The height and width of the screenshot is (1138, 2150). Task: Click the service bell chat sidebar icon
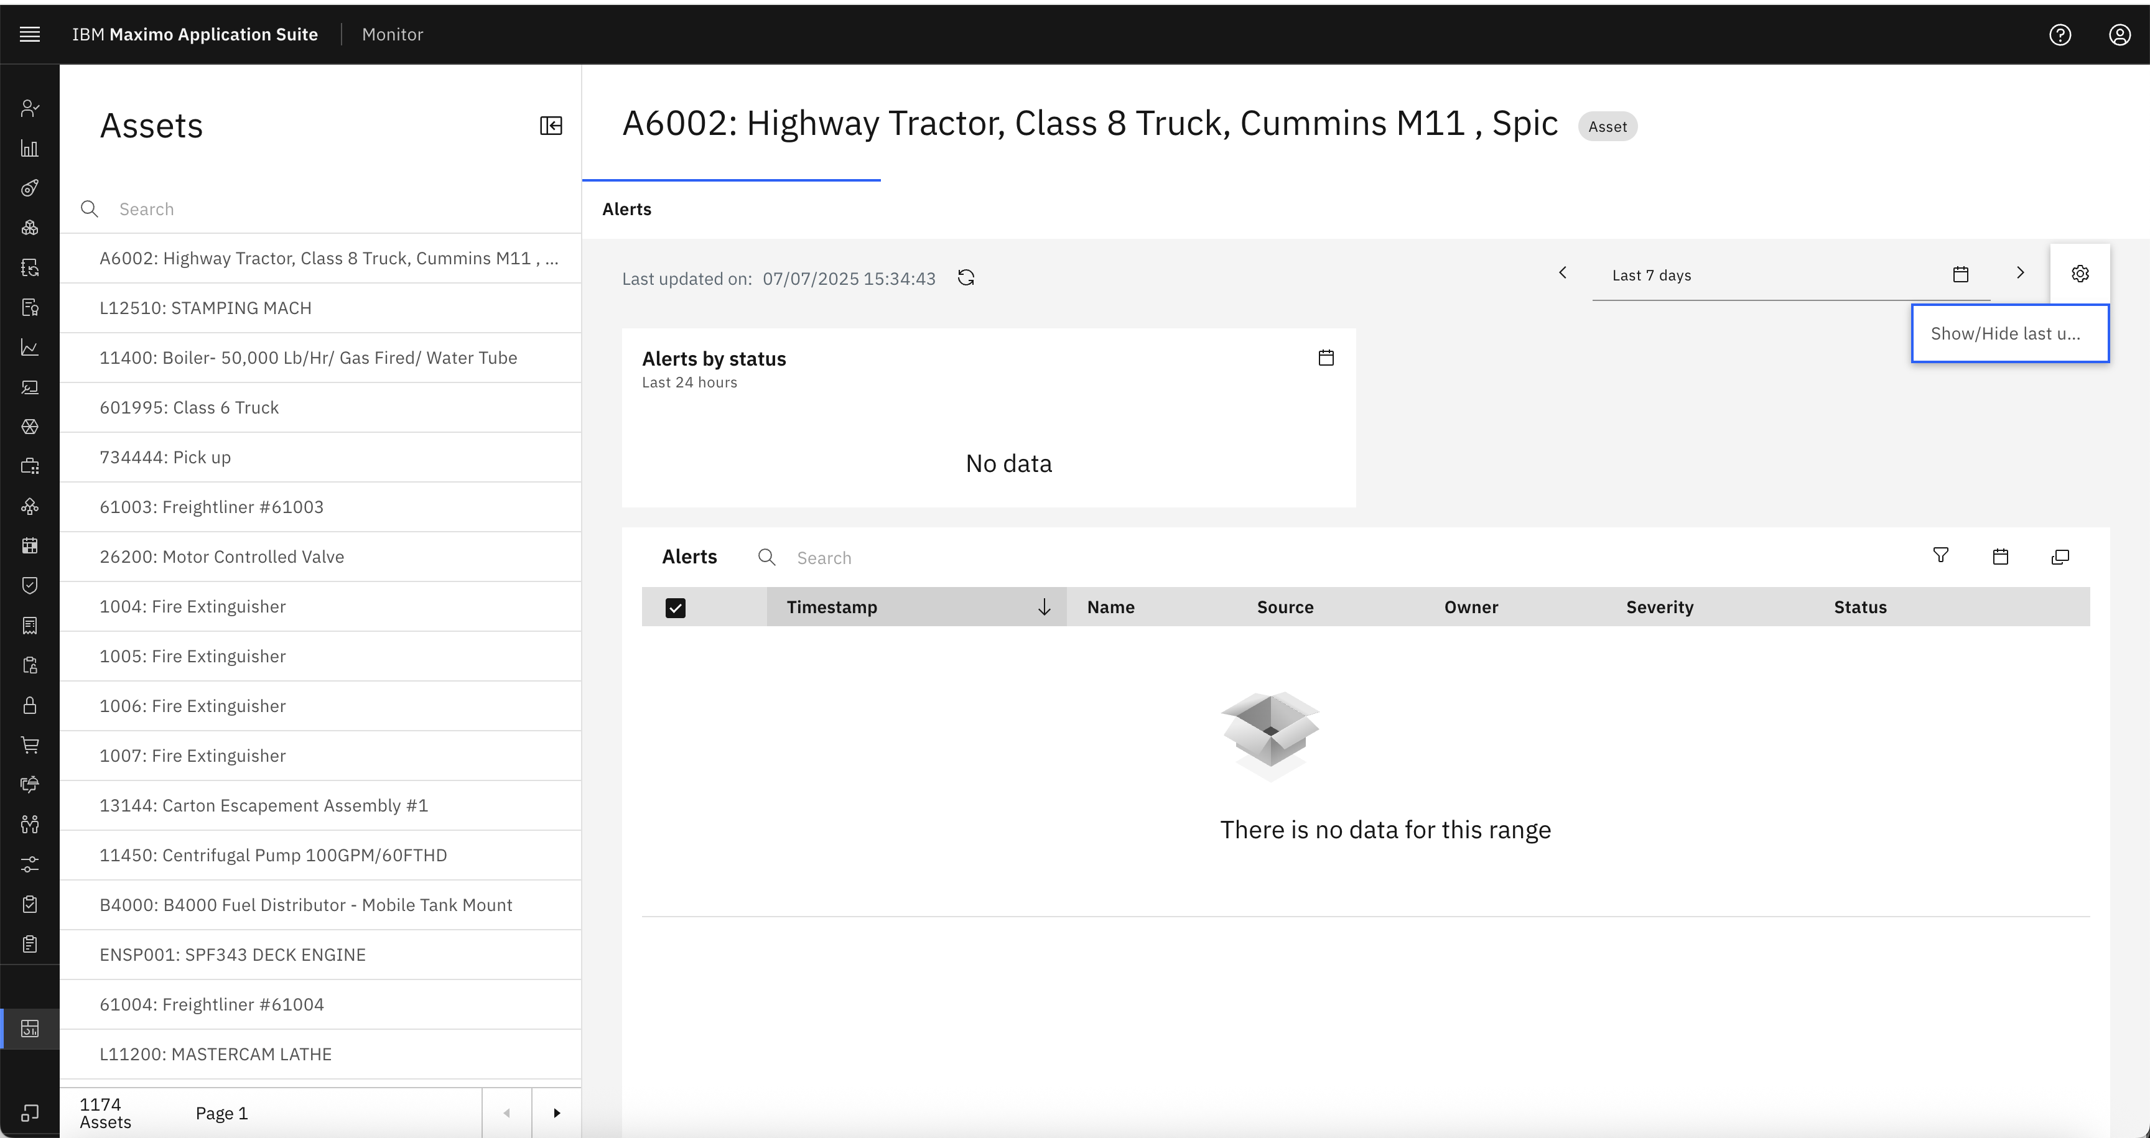[30, 784]
